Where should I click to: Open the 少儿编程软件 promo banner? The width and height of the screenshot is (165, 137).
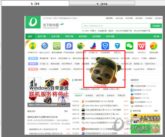tap(145, 118)
